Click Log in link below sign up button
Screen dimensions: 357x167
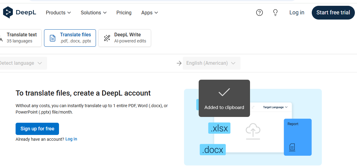[71, 139]
